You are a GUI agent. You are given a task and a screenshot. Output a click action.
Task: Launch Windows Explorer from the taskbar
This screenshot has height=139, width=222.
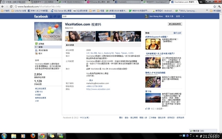pyautogui.click(x=14, y=136)
